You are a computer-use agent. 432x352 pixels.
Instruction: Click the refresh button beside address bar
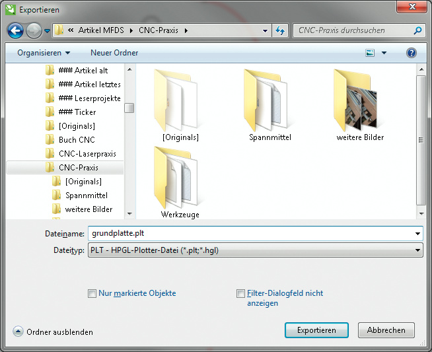pos(280,30)
